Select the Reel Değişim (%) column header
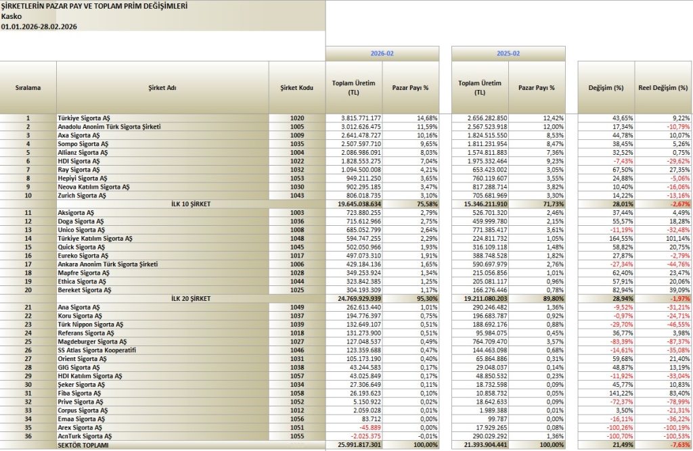 click(663, 88)
